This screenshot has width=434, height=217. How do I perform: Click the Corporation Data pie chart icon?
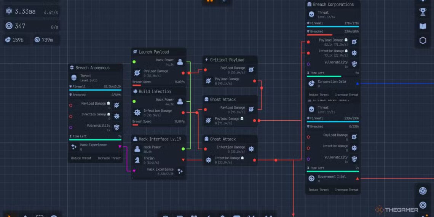tap(311, 83)
